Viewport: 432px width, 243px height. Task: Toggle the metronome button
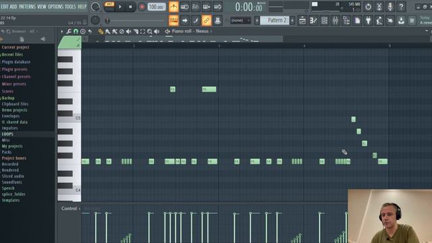click(173, 7)
